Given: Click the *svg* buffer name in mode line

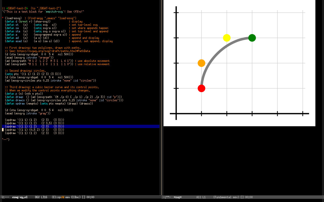Looking at the screenshot, I should tap(178, 197).
